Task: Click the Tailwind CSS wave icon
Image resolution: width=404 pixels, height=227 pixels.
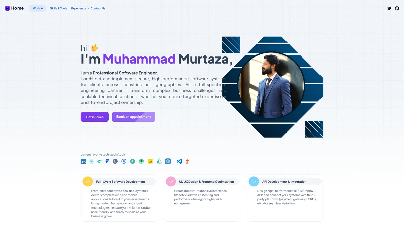Action: (x=99, y=162)
